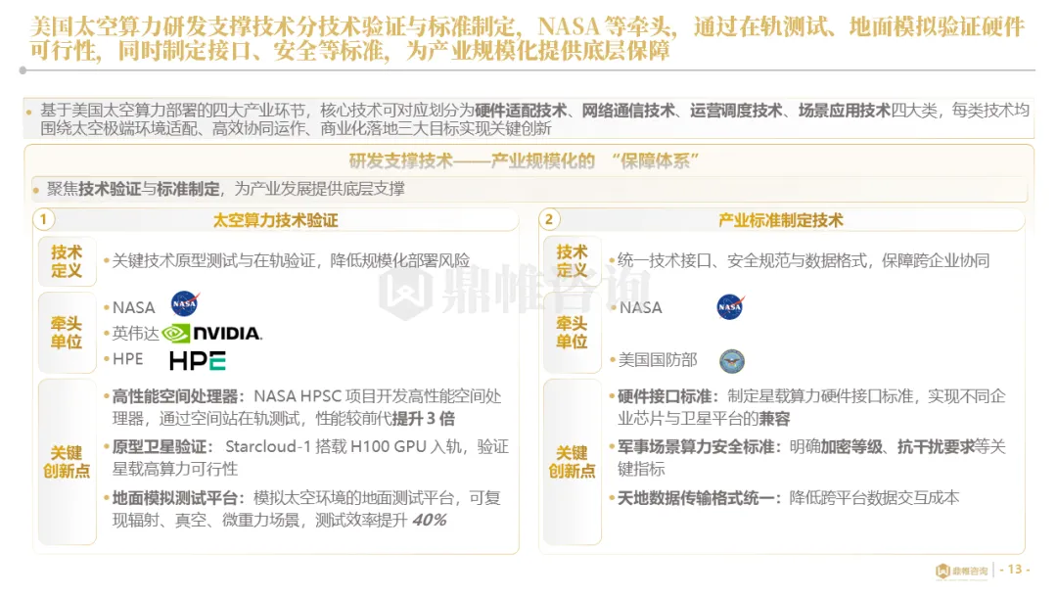Click the consulting logo beside the page number

[962, 571]
